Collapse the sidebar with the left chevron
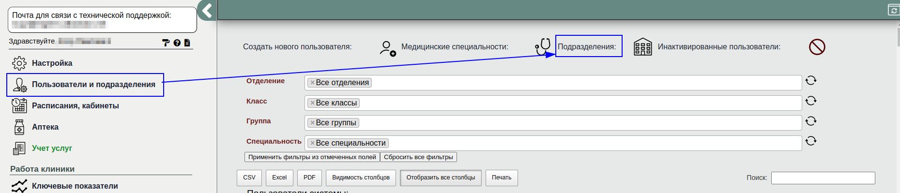This screenshot has width=900, height=193. click(207, 10)
